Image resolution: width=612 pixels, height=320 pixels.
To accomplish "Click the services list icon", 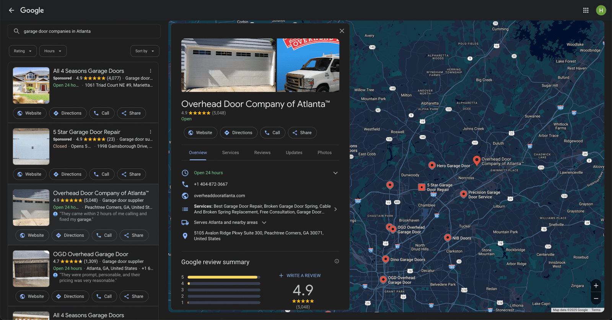I will tap(185, 209).
